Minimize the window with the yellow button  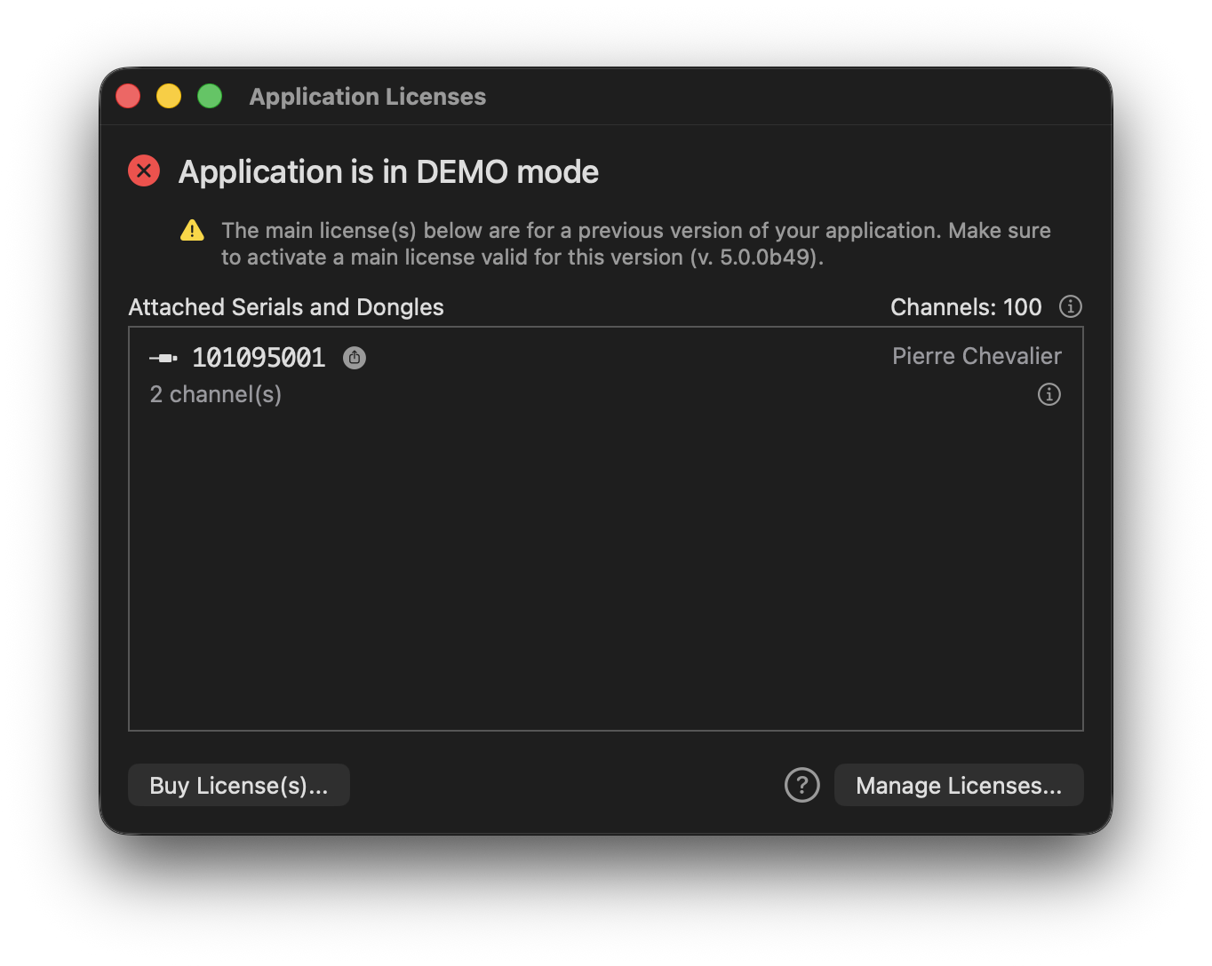169,96
